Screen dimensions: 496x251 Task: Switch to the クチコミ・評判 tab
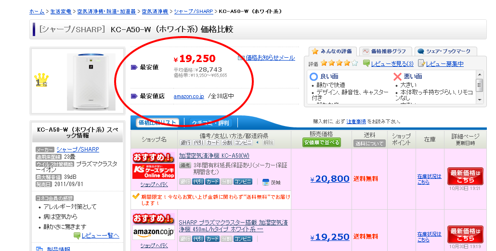(210, 123)
